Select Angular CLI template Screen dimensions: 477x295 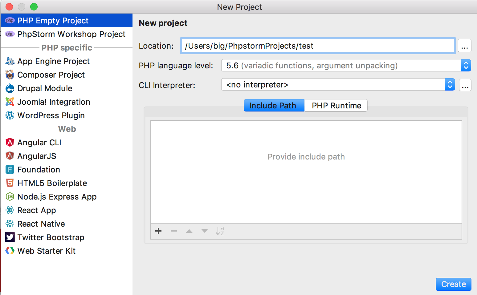coord(67,142)
